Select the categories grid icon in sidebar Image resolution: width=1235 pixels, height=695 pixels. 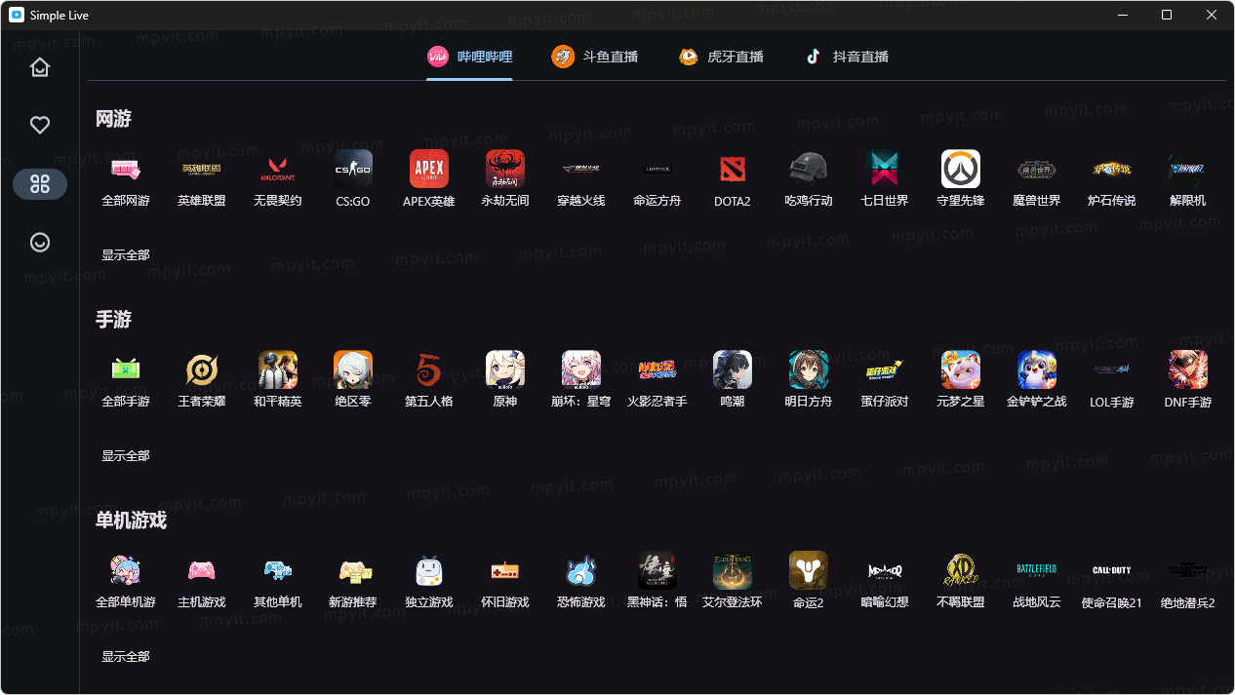click(40, 184)
